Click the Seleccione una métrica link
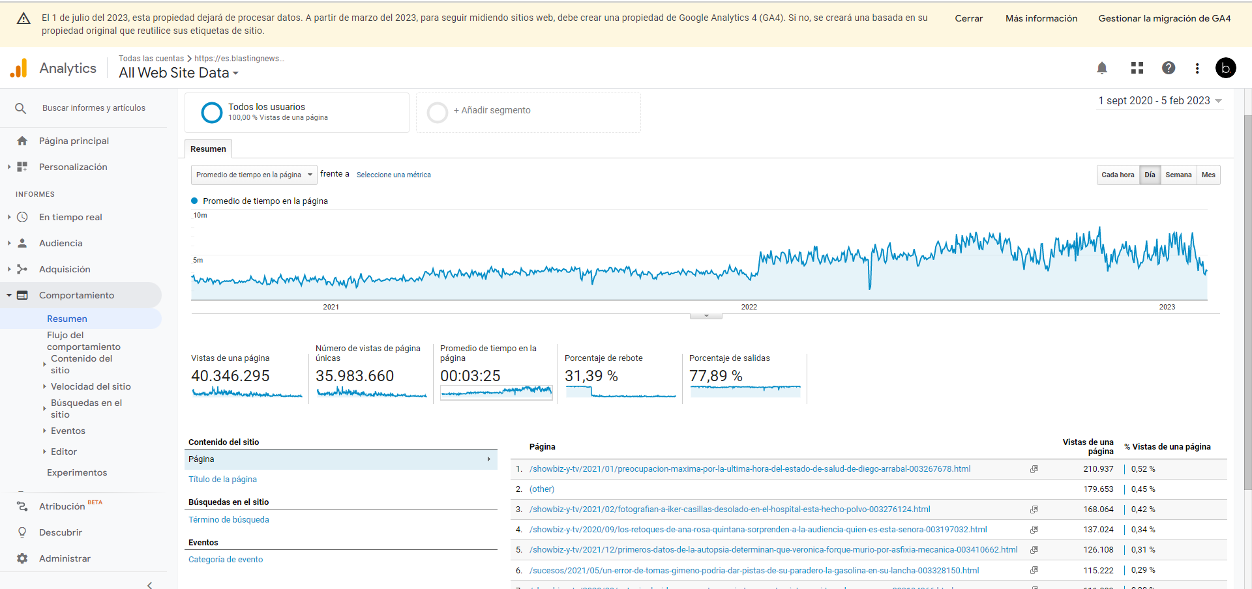 click(393, 175)
